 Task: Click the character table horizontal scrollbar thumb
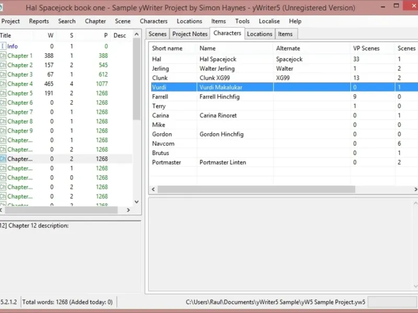pyautogui.click(x=256, y=189)
